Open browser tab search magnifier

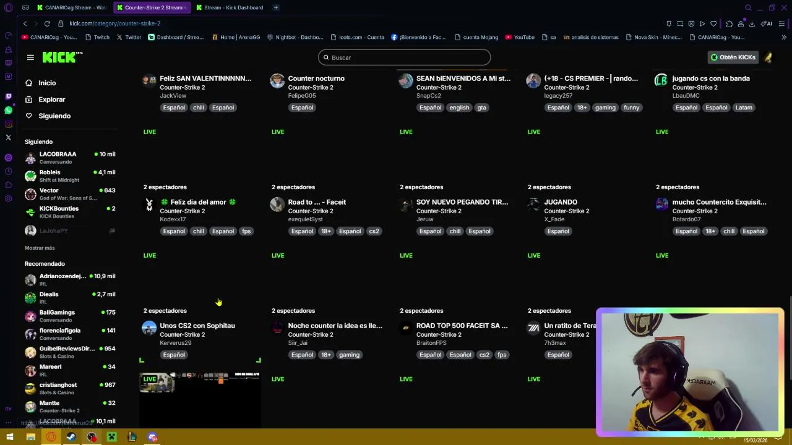click(x=748, y=7)
